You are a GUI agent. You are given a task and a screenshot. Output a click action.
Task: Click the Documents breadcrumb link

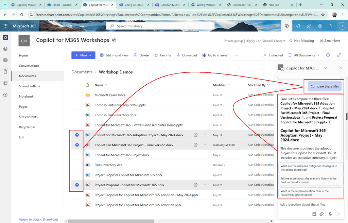click(82, 72)
